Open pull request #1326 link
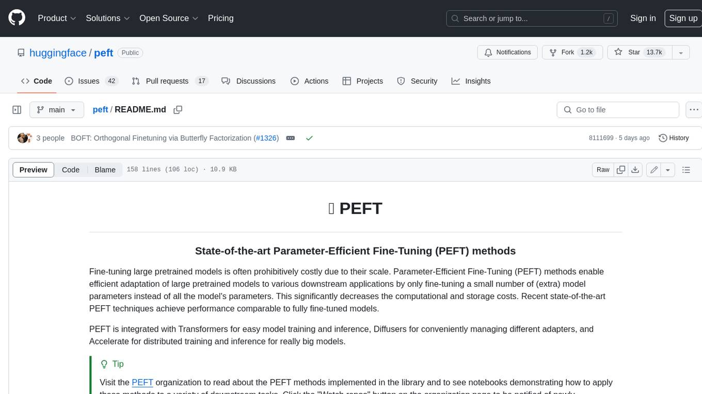Screen dimensions: 702x394 266,138
